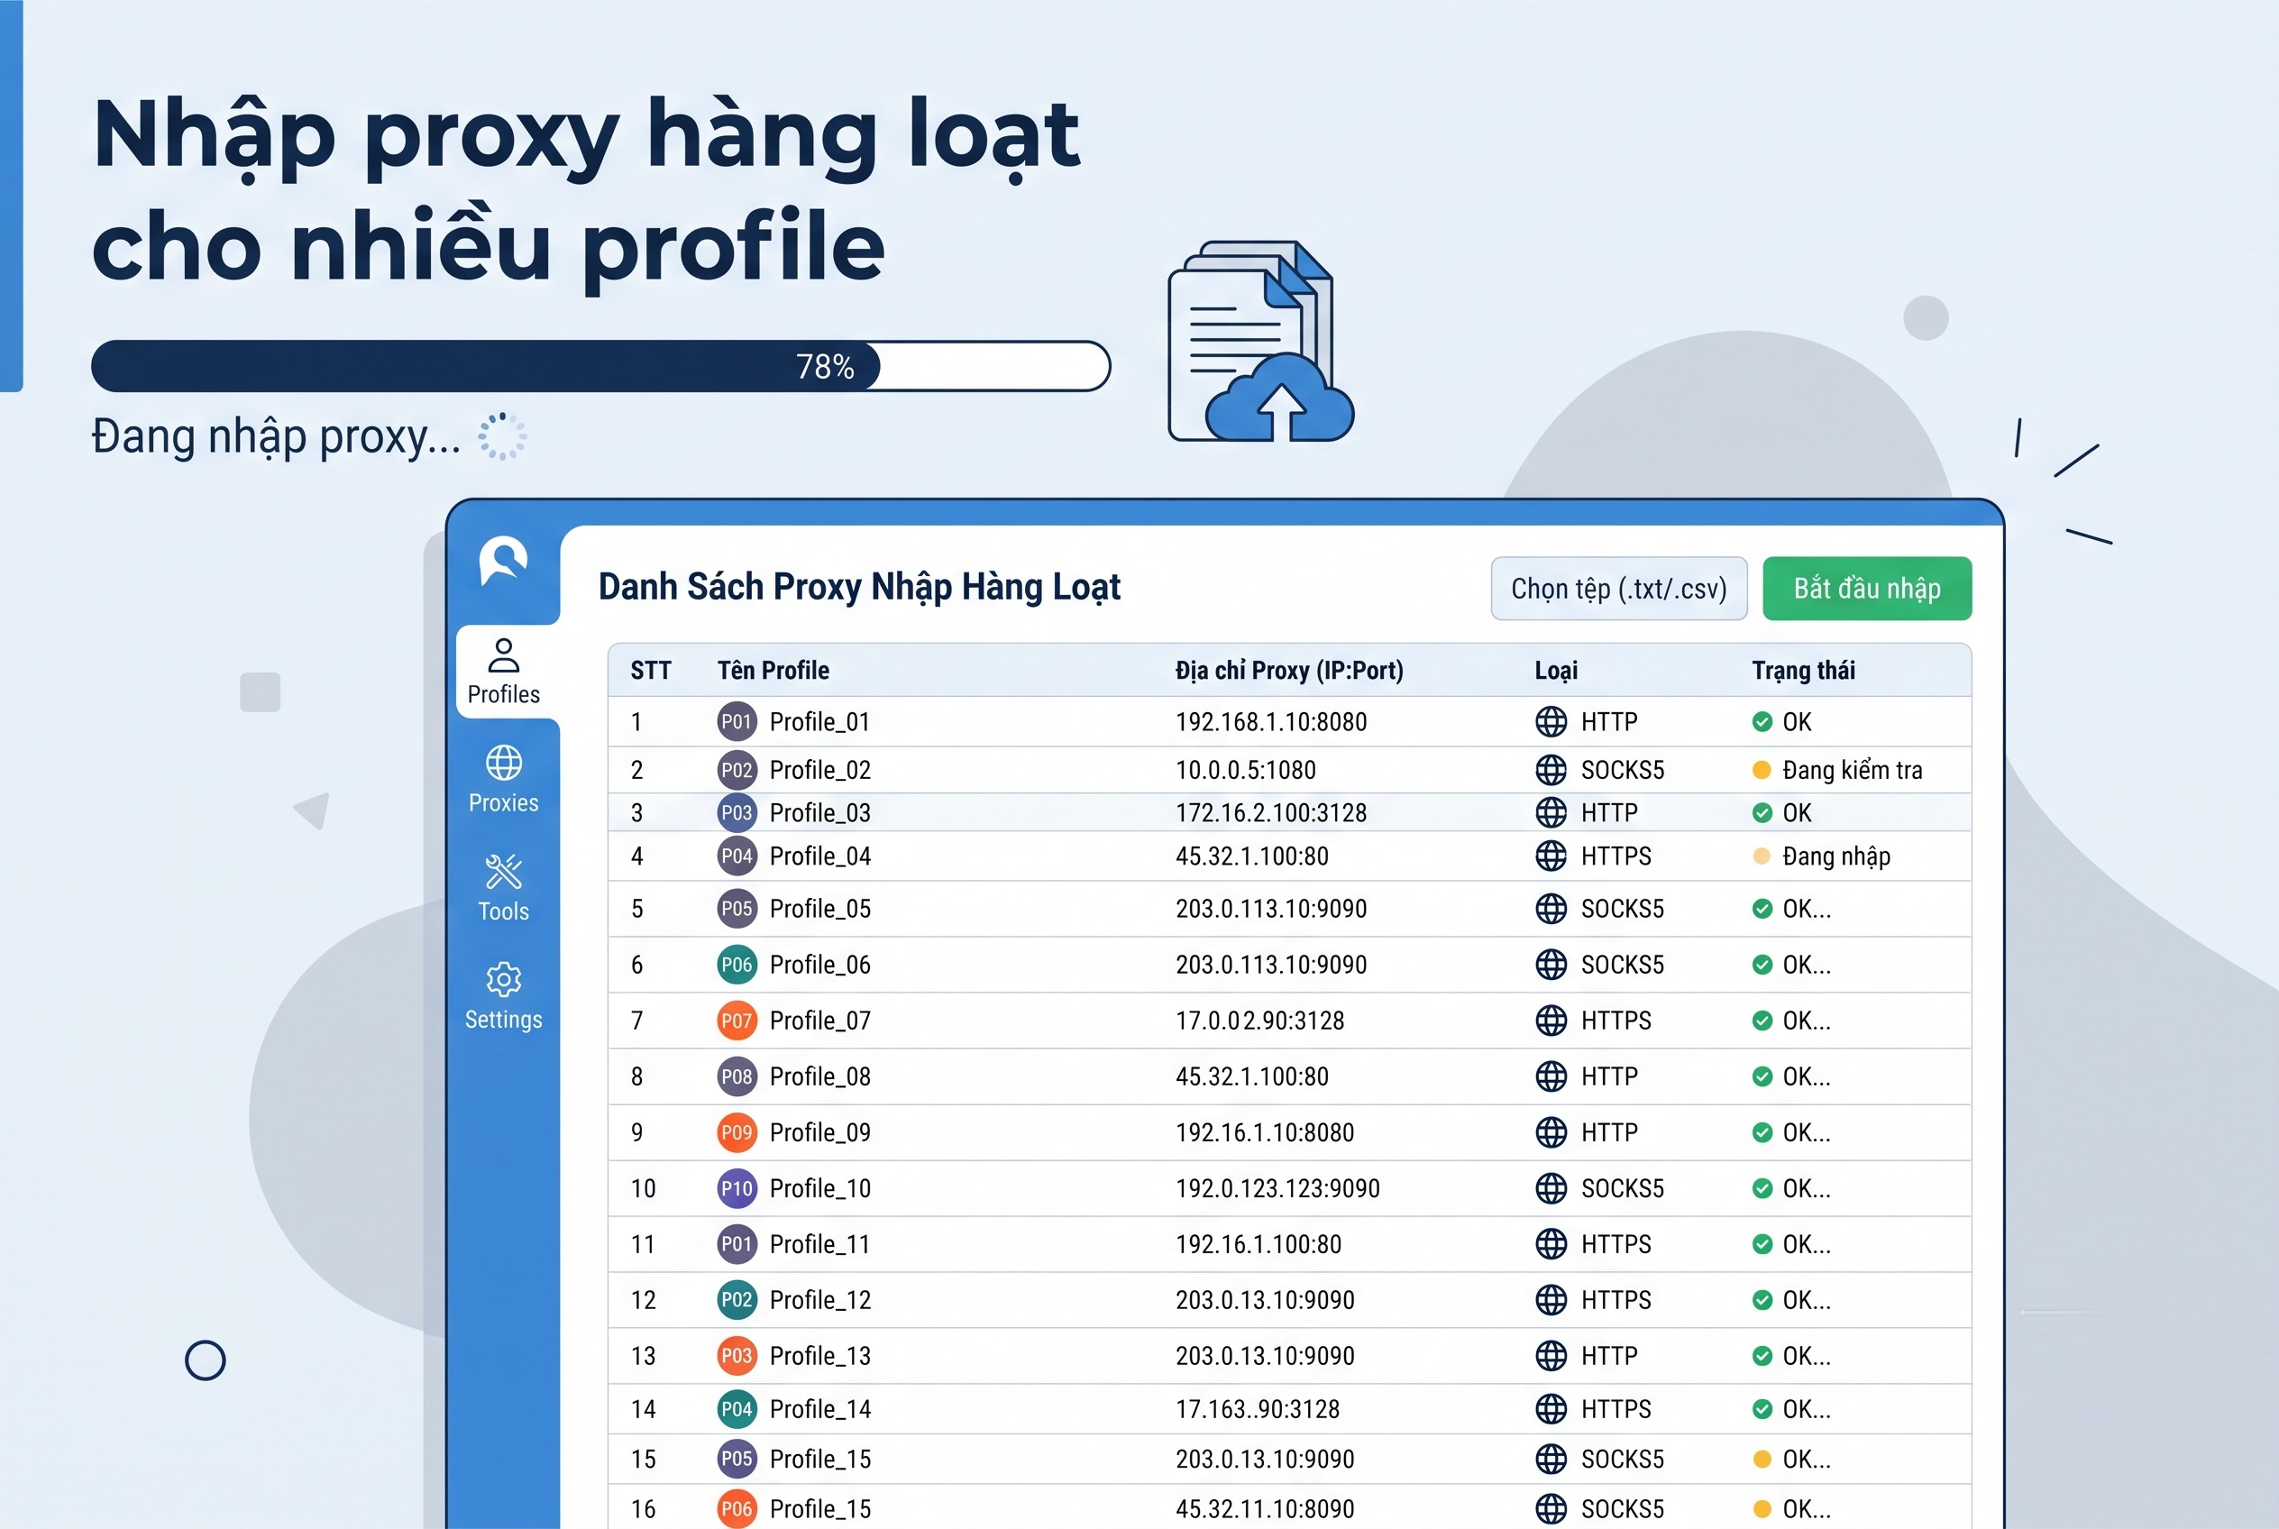
Task: Select the P03 avatar of Profile_03
Action: [737, 812]
